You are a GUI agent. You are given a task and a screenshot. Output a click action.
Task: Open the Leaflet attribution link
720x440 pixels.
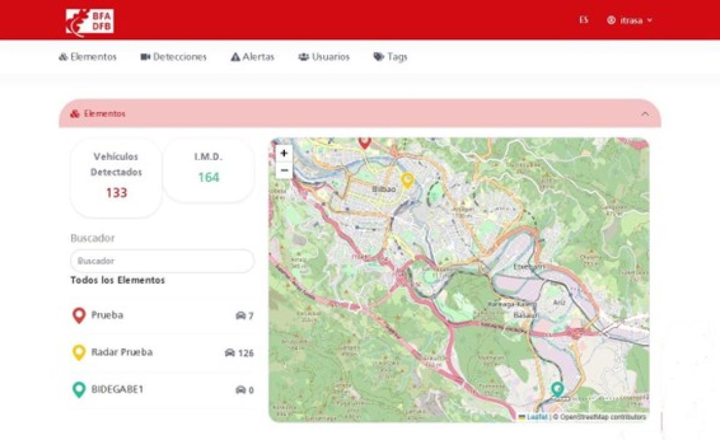pyautogui.click(x=533, y=417)
